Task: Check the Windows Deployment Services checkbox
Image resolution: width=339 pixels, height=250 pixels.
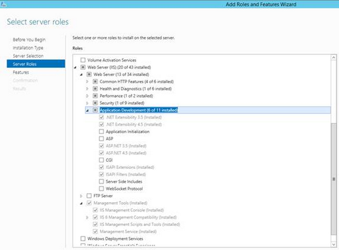Action: (83, 239)
